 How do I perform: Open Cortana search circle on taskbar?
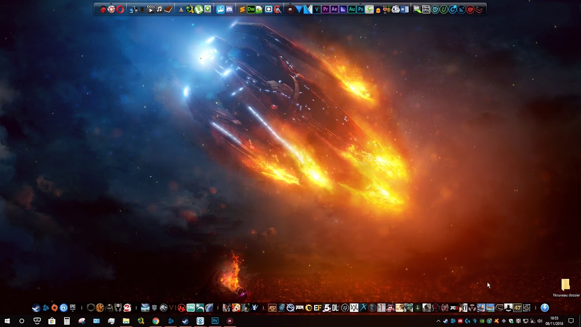point(21,321)
